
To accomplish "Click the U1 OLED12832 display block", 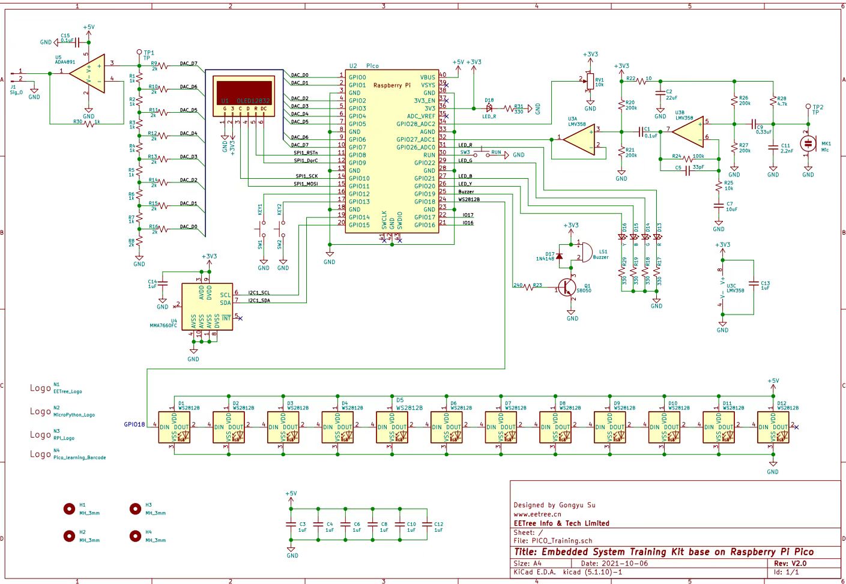I will (x=244, y=95).
